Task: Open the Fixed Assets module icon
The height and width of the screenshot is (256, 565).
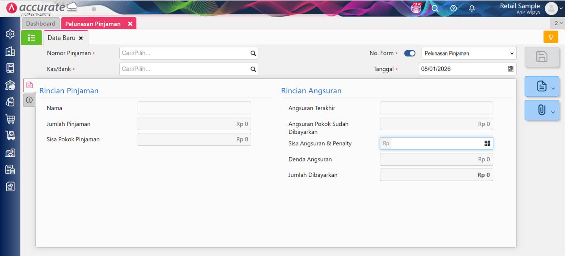Action: [x=10, y=153]
